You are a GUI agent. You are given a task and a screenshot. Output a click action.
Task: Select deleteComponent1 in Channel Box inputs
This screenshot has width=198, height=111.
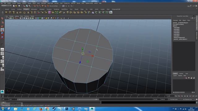click(179, 38)
